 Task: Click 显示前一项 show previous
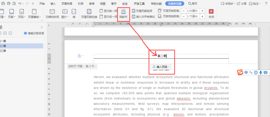pyautogui.click(x=108, y=11)
